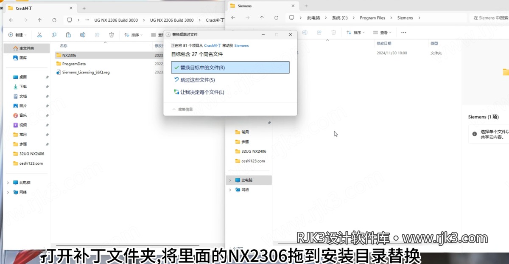Screen dimensions: 509x264
Task: Sort by 类型 column in Siemens window
Action: 434,43
